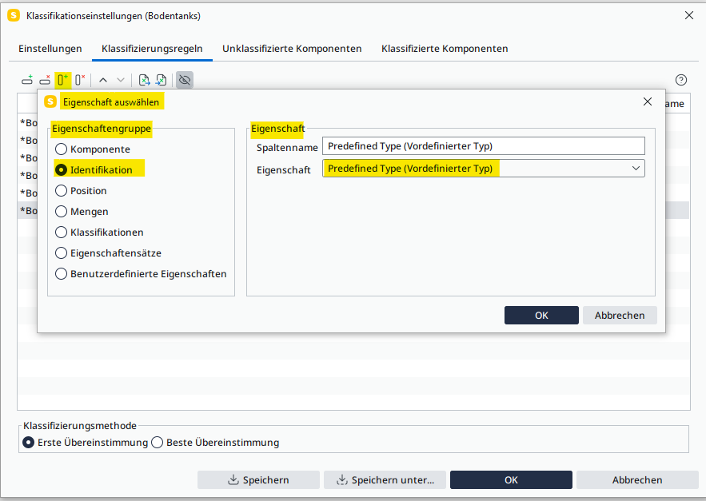Confirm property selection with dialog OK
Image resolution: width=706 pixels, height=501 pixels.
click(x=541, y=316)
